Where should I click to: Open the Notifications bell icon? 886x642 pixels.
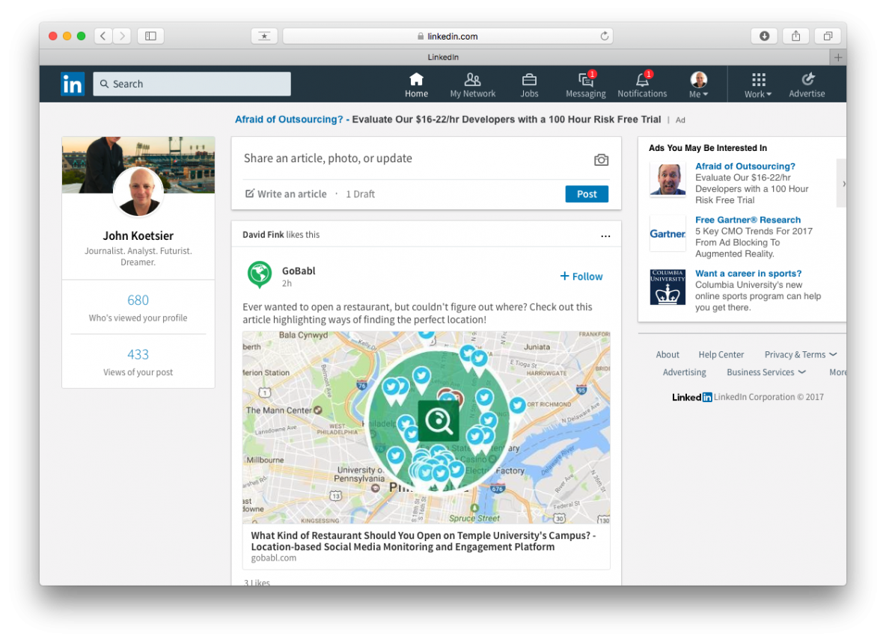(642, 80)
